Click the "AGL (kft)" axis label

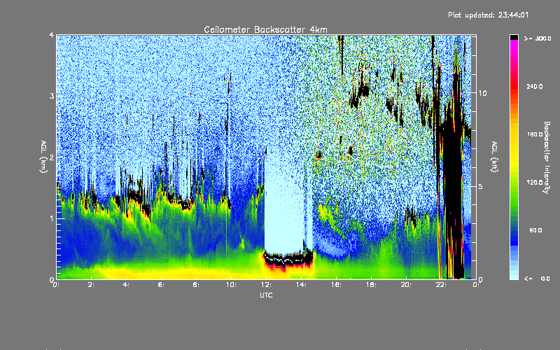point(494,157)
